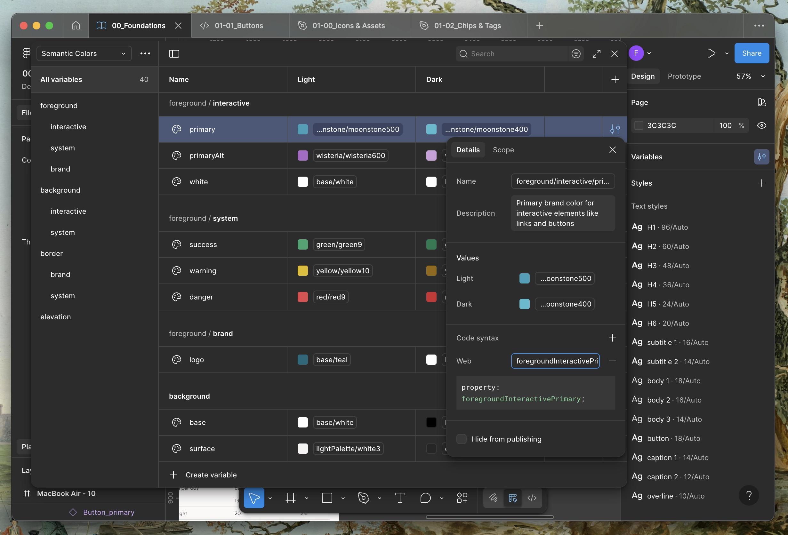Open the 01-01_Buttons file tab
Image resolution: width=788 pixels, height=535 pixels.
coord(239,26)
